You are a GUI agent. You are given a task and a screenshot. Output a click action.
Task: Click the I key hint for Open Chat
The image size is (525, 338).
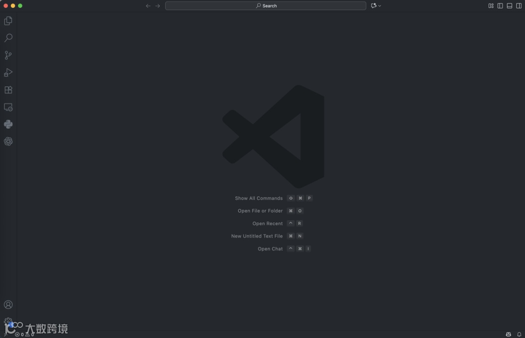pos(308,249)
